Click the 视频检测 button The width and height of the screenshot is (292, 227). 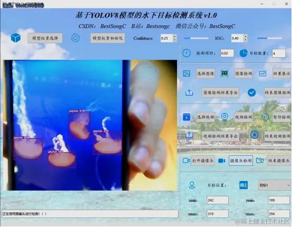tap(244, 117)
